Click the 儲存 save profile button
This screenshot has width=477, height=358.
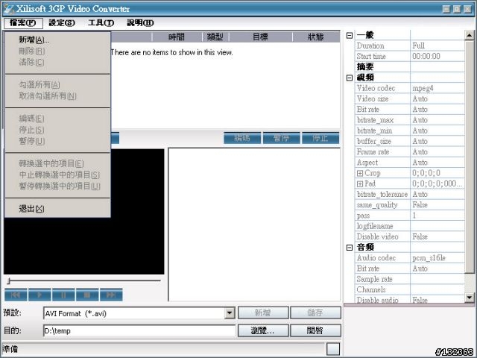point(315,313)
